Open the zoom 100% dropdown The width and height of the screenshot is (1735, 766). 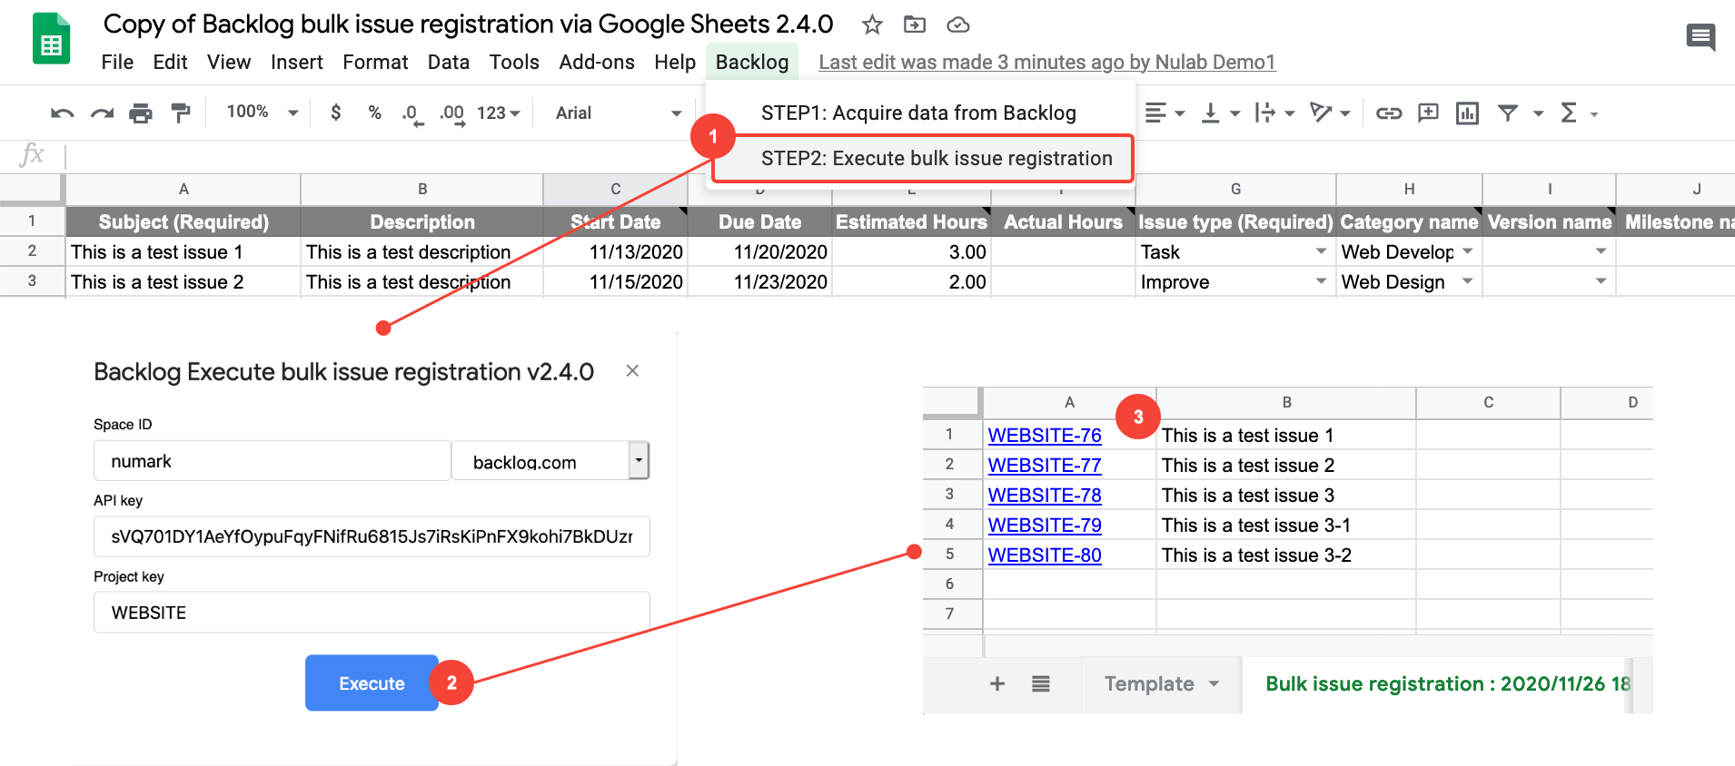click(x=263, y=113)
